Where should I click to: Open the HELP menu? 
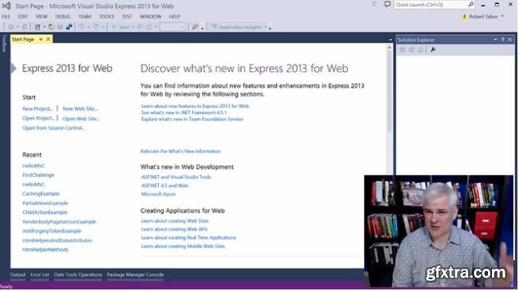pyautogui.click(x=174, y=17)
